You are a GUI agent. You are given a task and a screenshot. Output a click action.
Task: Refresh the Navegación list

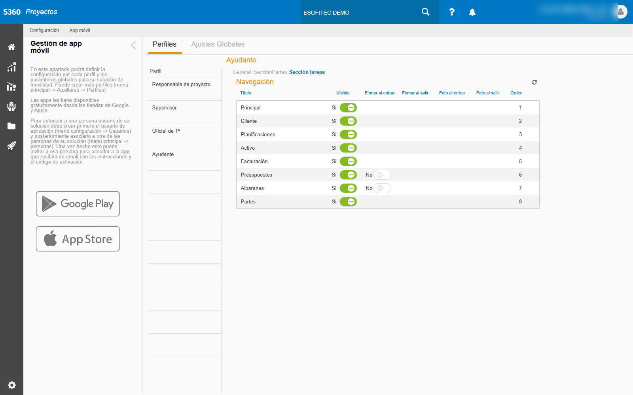coord(534,82)
